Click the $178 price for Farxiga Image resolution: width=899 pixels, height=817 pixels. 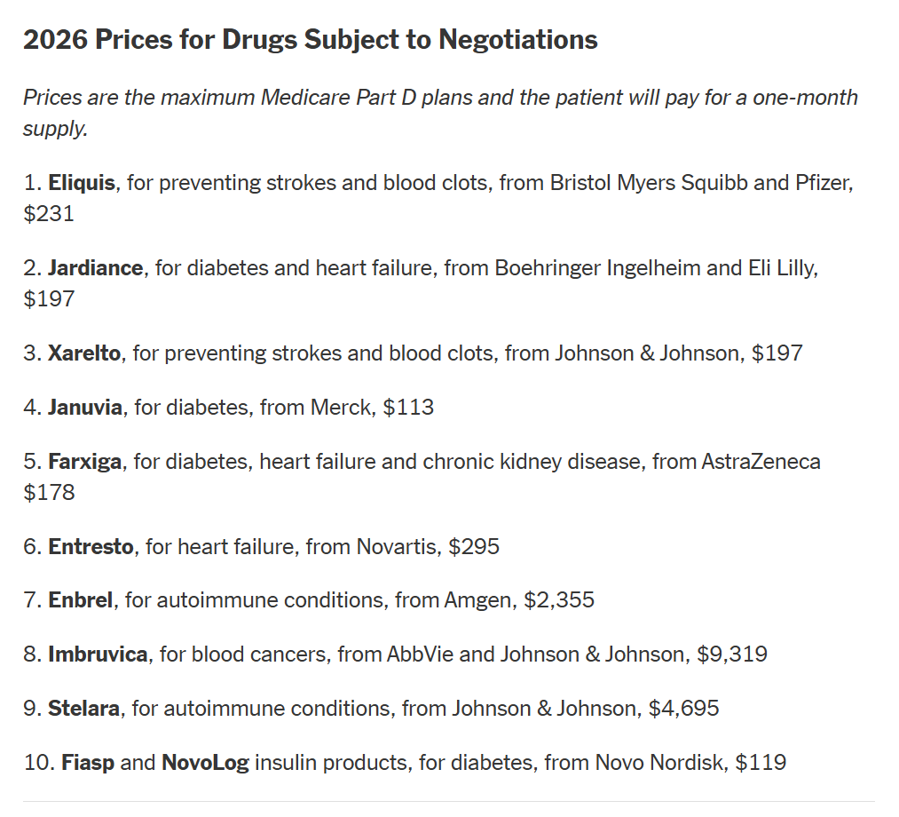[x=49, y=492]
